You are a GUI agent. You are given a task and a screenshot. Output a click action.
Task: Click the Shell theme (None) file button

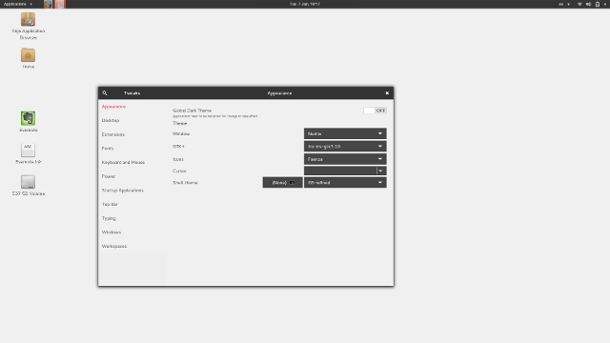282,182
